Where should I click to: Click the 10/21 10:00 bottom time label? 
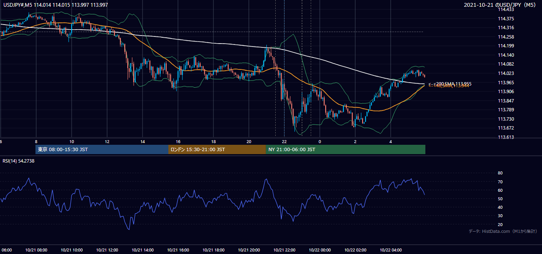click(x=72, y=250)
